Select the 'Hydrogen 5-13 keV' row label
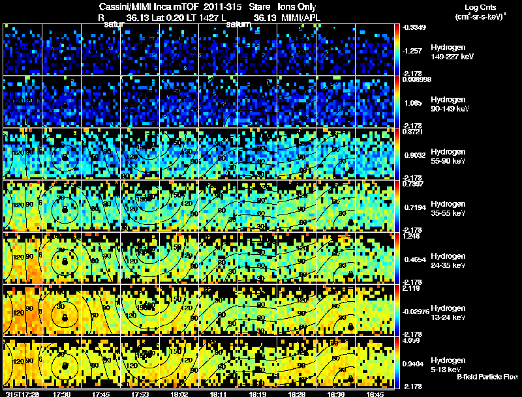The width and height of the screenshot is (522, 397). click(448, 365)
